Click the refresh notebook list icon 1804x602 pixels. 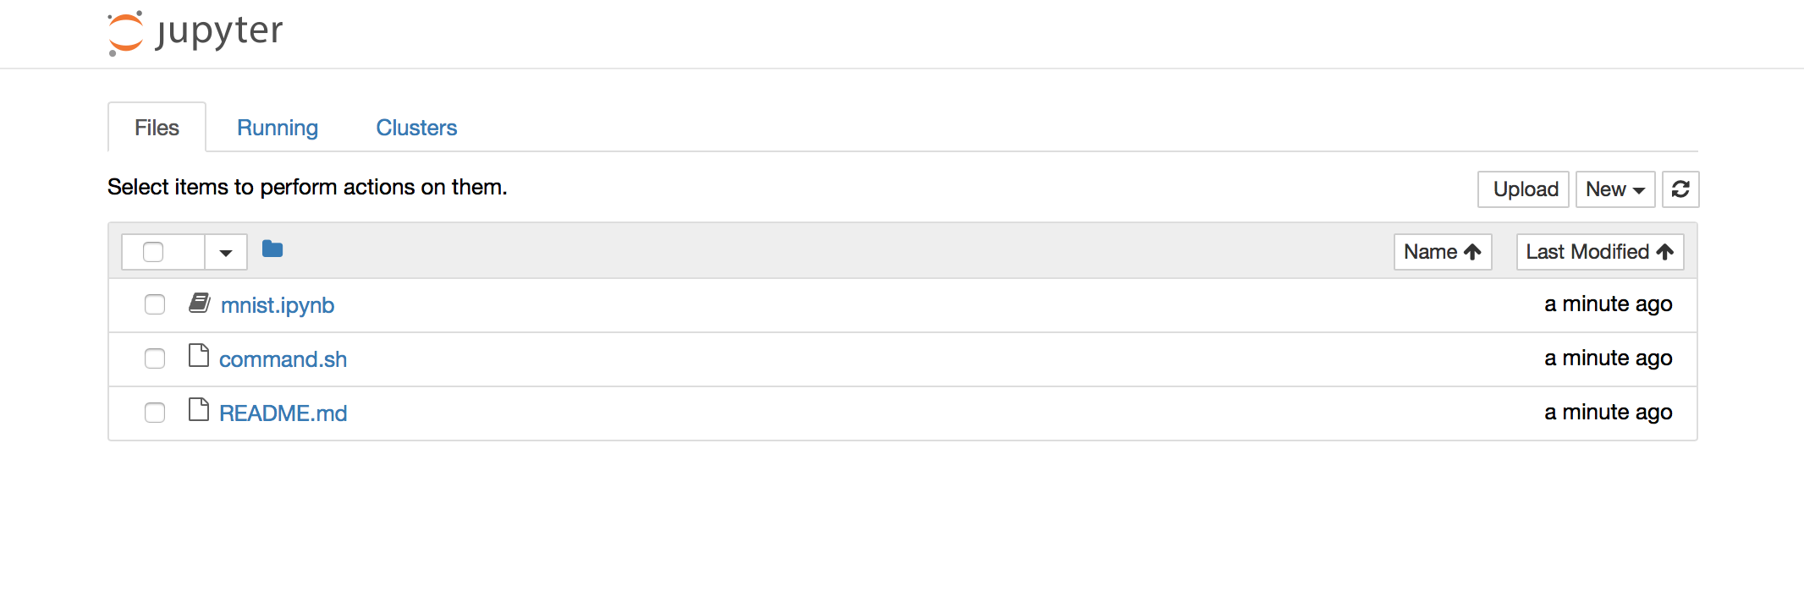[1680, 189]
